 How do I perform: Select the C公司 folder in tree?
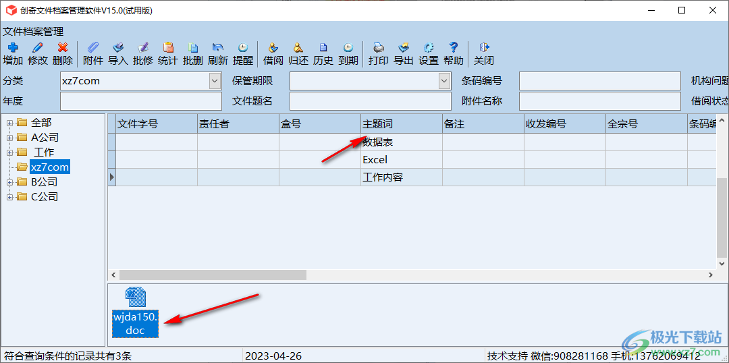tap(44, 197)
